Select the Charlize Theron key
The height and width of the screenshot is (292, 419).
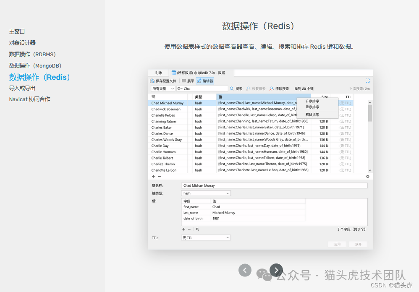coord(163,164)
